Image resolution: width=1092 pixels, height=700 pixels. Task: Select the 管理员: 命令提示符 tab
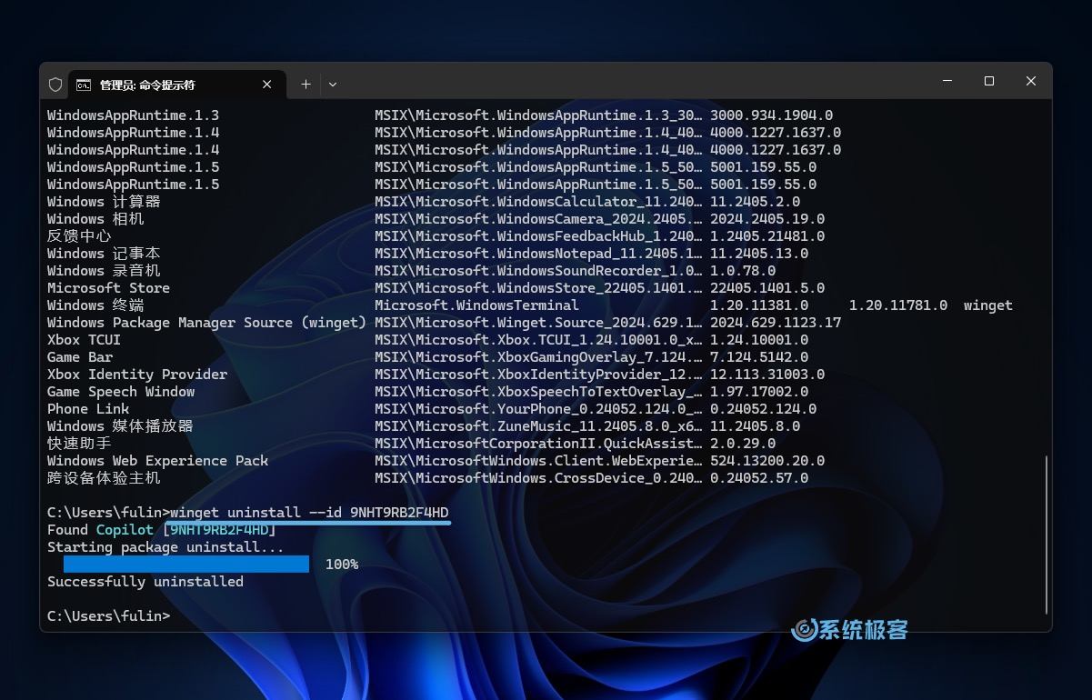[x=175, y=84]
